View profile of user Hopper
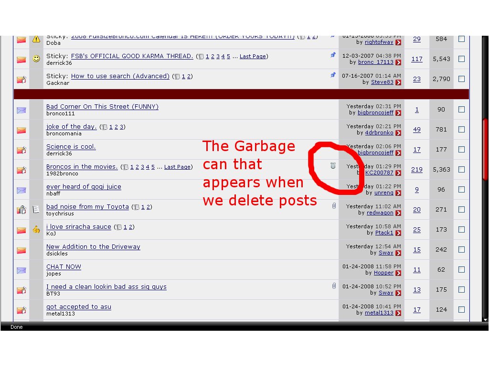 (383, 273)
